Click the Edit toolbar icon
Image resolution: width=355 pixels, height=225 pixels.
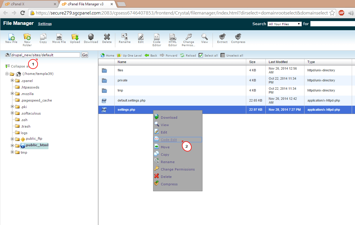click(x=141, y=37)
